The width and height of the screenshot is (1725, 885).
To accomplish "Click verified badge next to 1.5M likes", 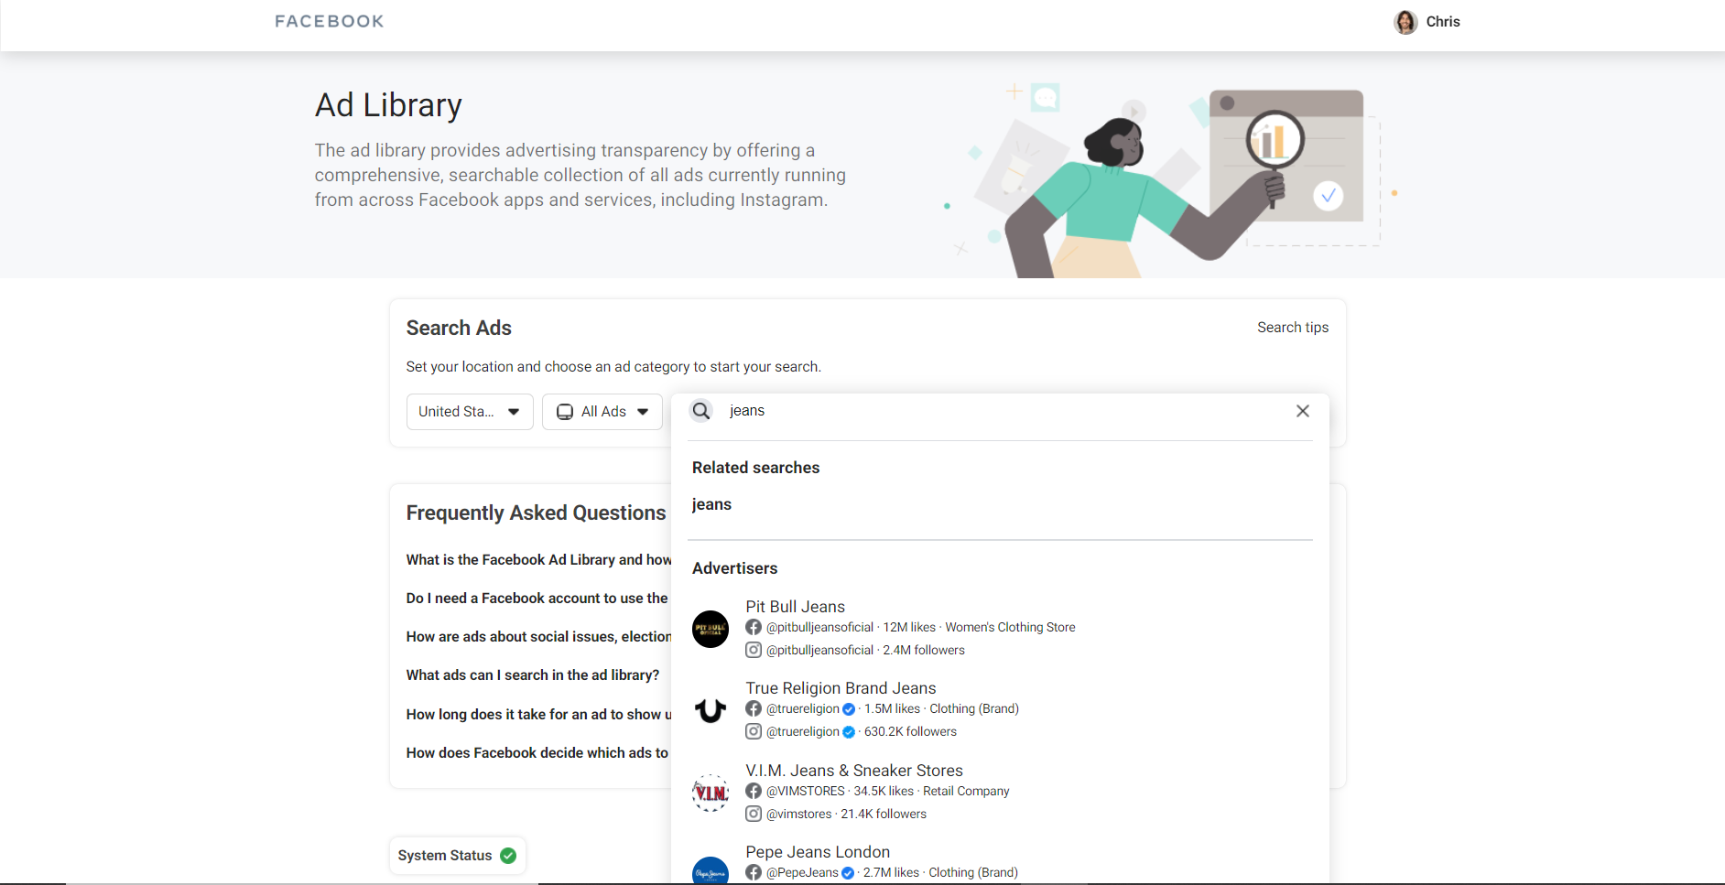I will pyautogui.click(x=849, y=709).
